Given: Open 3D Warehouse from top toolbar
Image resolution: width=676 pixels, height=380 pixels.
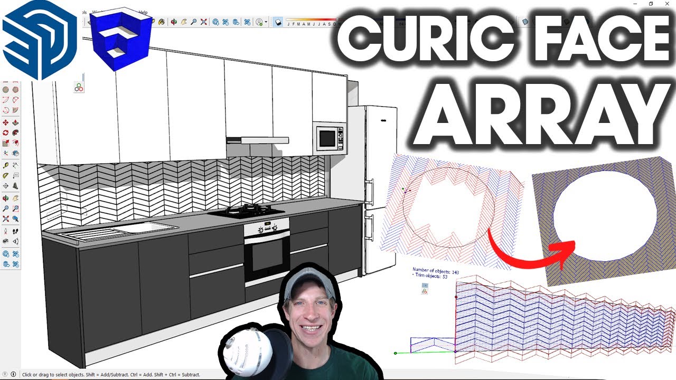Looking at the screenshot, I should tap(215, 22).
